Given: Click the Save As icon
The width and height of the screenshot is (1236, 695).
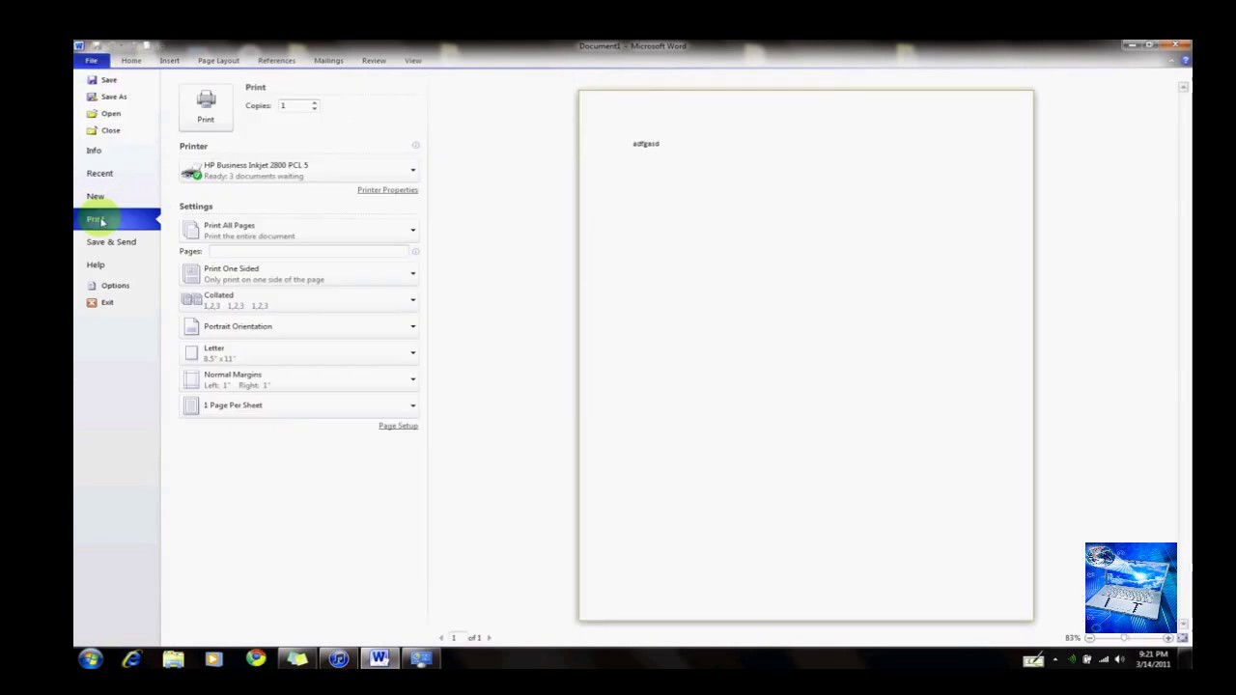Looking at the screenshot, I should pyautogui.click(x=92, y=97).
